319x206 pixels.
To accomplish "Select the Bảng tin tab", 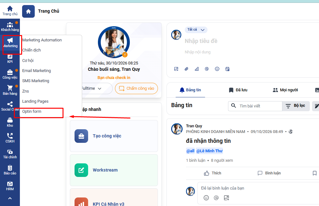I will pos(190,90).
